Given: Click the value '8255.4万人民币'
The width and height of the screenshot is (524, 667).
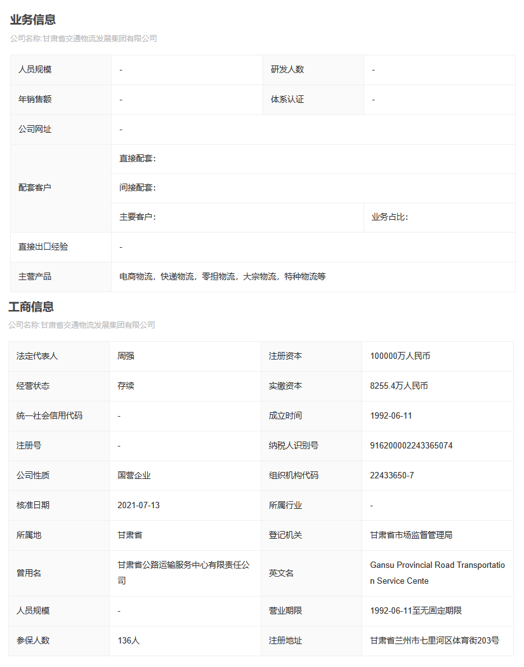Looking at the screenshot, I should (399, 386).
